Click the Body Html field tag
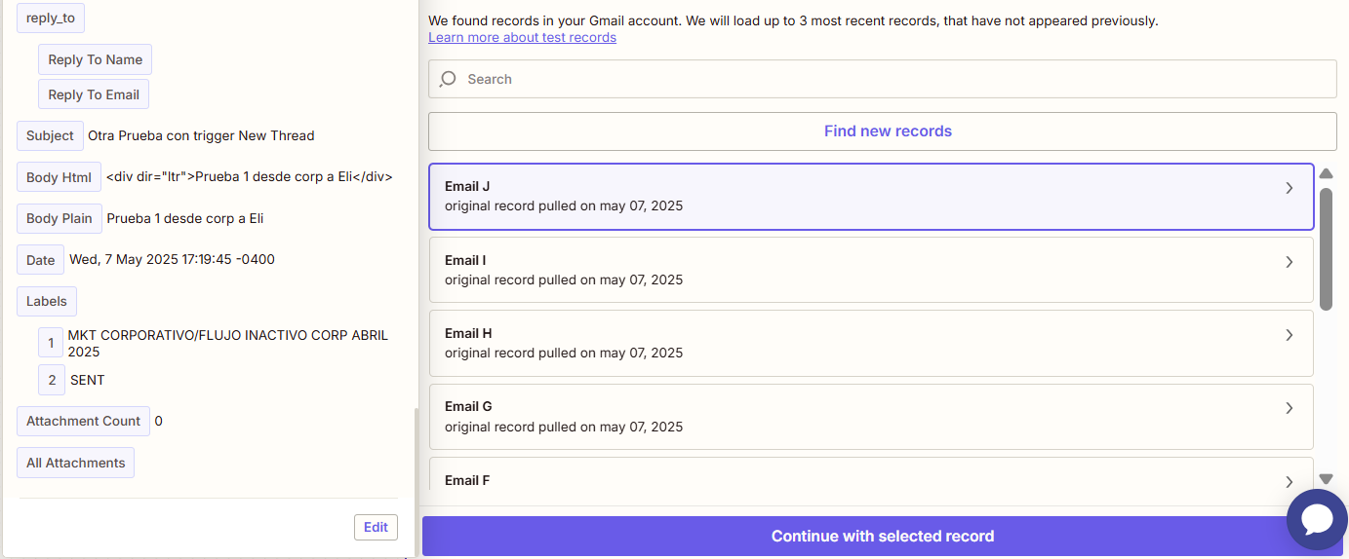This screenshot has height=559, width=1349. pos(59,177)
